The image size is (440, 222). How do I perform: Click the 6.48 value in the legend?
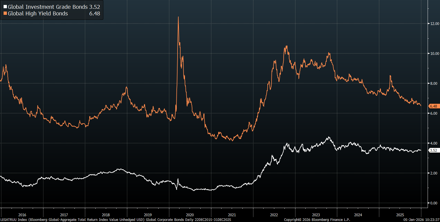95,13
